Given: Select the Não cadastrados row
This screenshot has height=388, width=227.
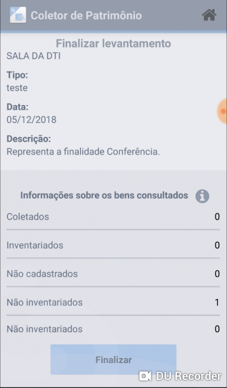Looking at the screenshot, I should pos(113,274).
